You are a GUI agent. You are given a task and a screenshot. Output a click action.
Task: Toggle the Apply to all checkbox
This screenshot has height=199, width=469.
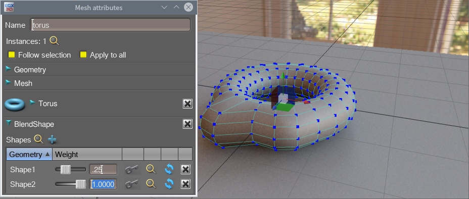83,55
